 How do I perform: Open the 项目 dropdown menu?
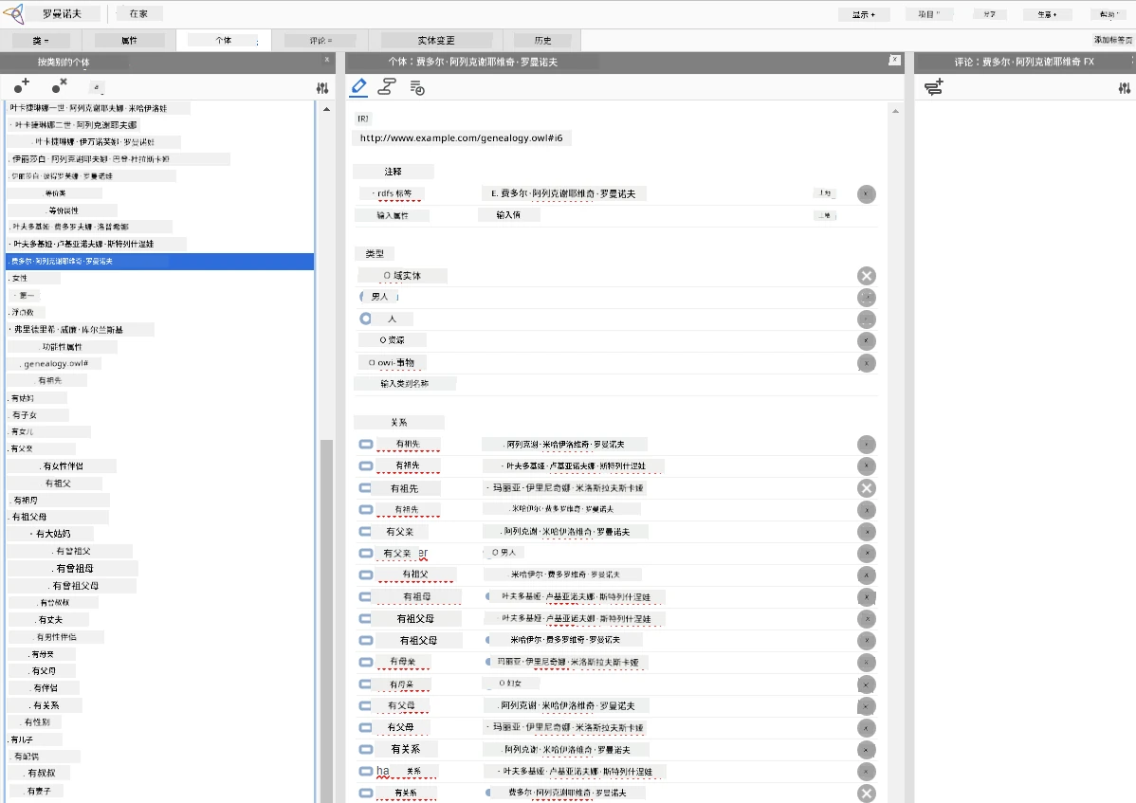point(928,14)
